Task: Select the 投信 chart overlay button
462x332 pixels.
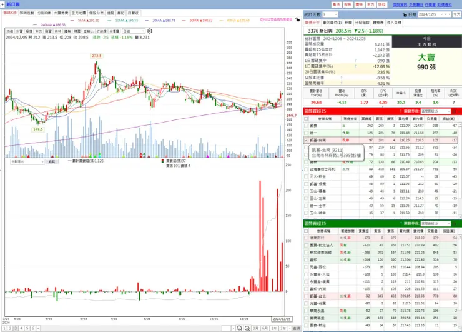Action: [29, 31]
